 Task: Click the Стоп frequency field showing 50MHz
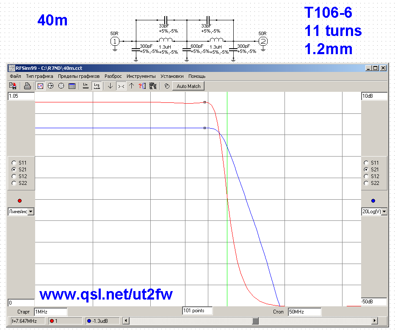click(x=304, y=312)
